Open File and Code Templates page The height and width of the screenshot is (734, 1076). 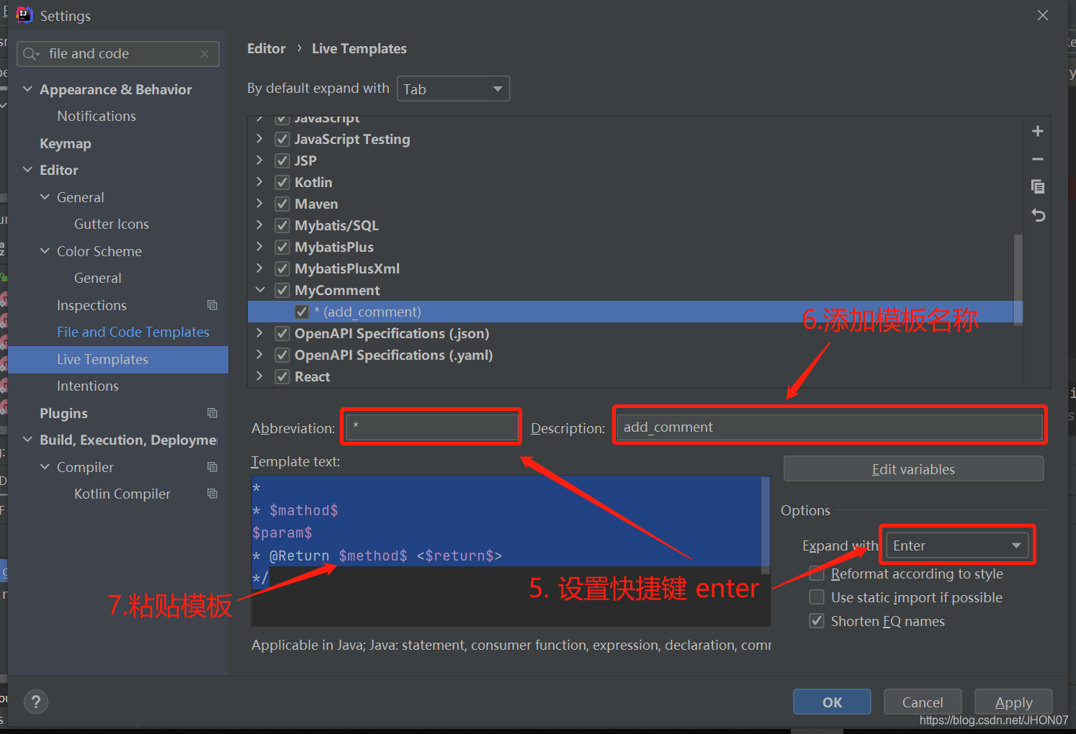[x=133, y=332]
